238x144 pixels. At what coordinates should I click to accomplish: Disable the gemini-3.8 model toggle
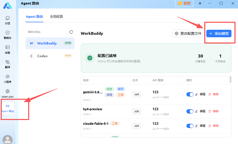point(190,94)
